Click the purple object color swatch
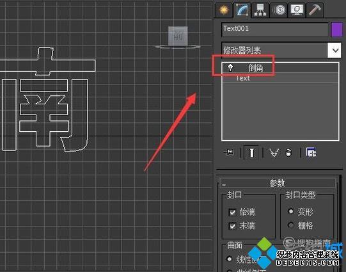Viewport: 346px width, 272px height. pos(337,29)
